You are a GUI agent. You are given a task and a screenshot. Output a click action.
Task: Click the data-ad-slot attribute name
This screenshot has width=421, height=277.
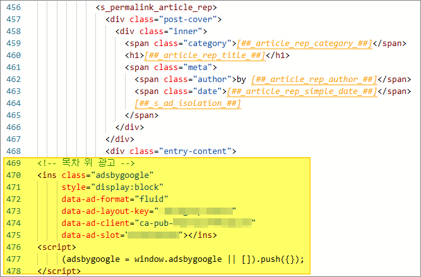[92, 235]
